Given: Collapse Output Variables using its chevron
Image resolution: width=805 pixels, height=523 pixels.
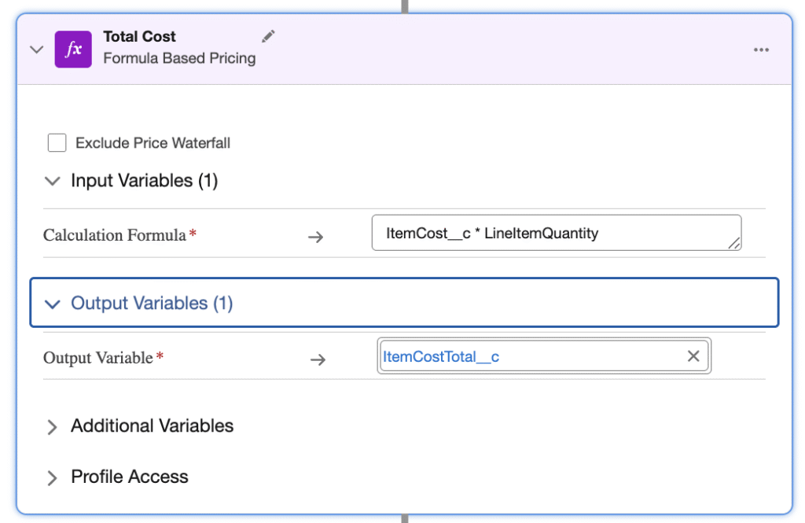Looking at the screenshot, I should coord(53,304).
